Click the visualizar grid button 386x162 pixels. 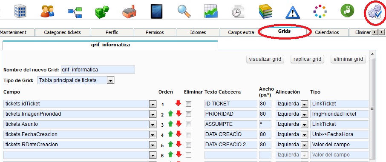265,59
